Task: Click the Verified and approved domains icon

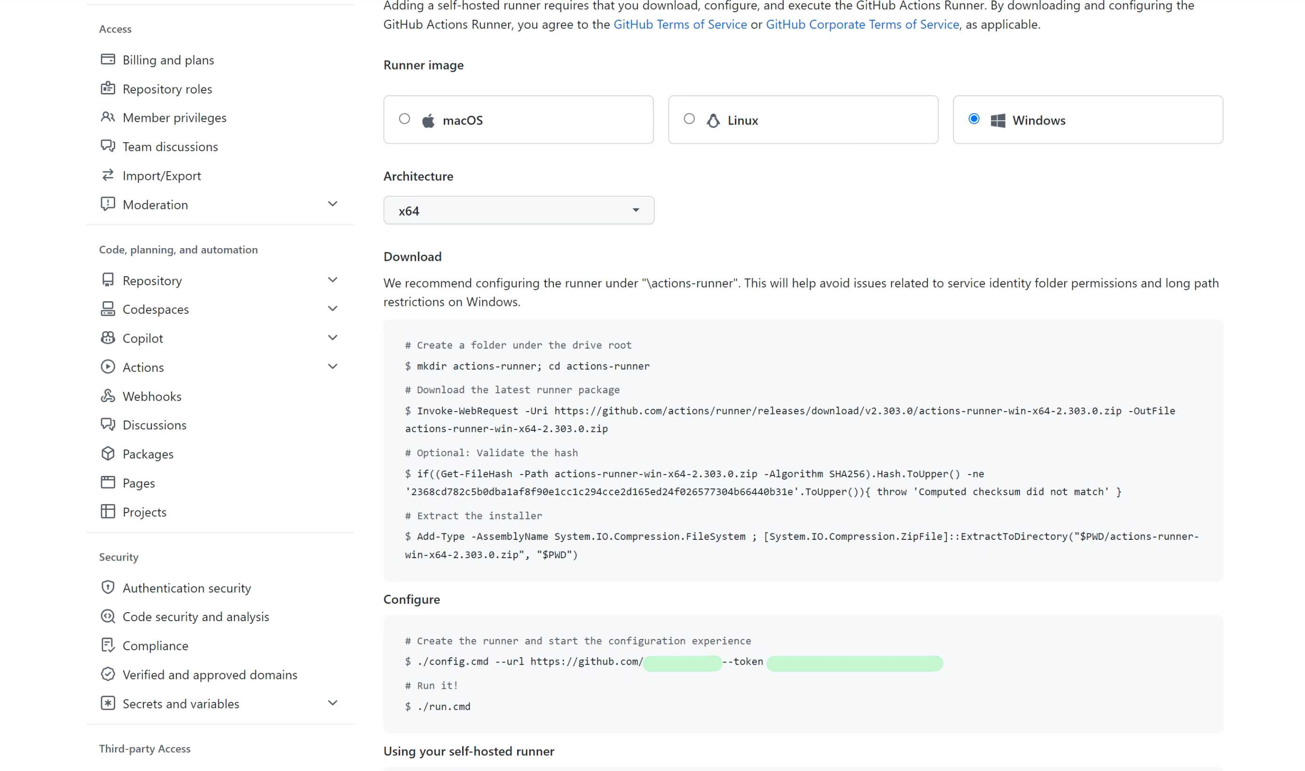Action: 108,674
